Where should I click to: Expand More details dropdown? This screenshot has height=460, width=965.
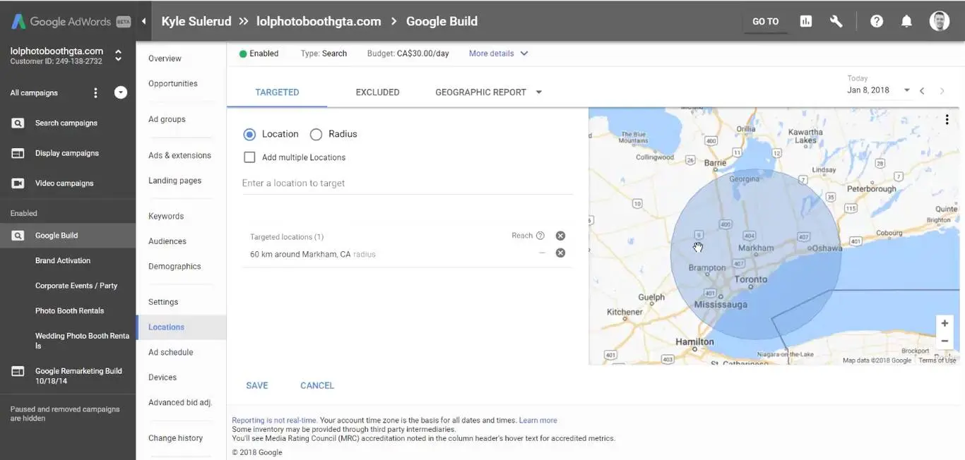(498, 54)
